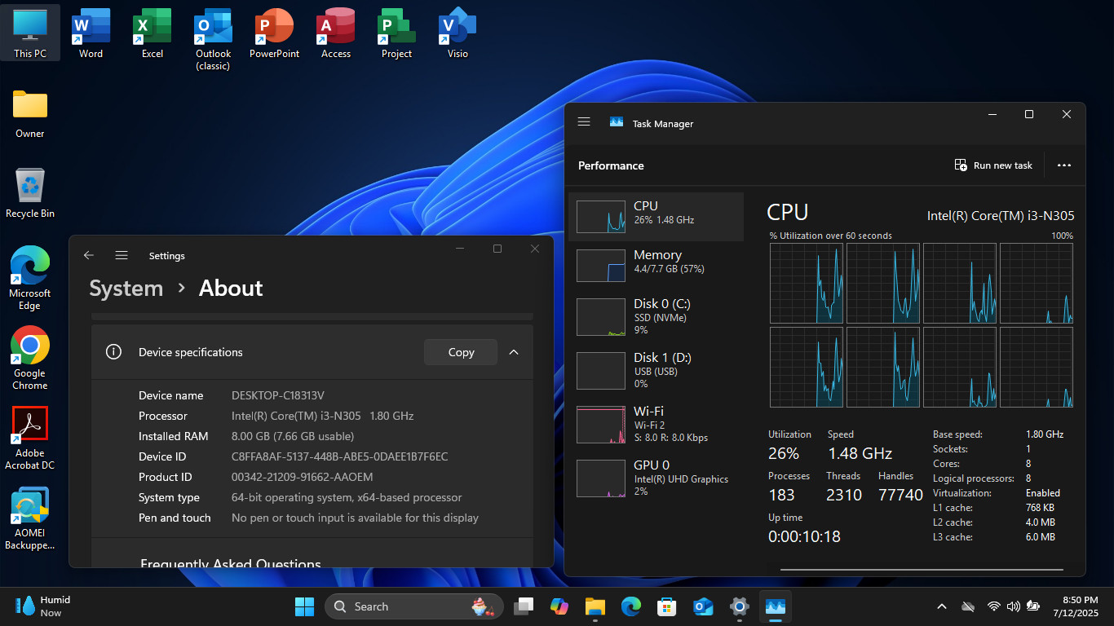Click the Frequently Asked Questions heading
Image resolution: width=1114 pixels, height=626 pixels.
click(x=231, y=562)
